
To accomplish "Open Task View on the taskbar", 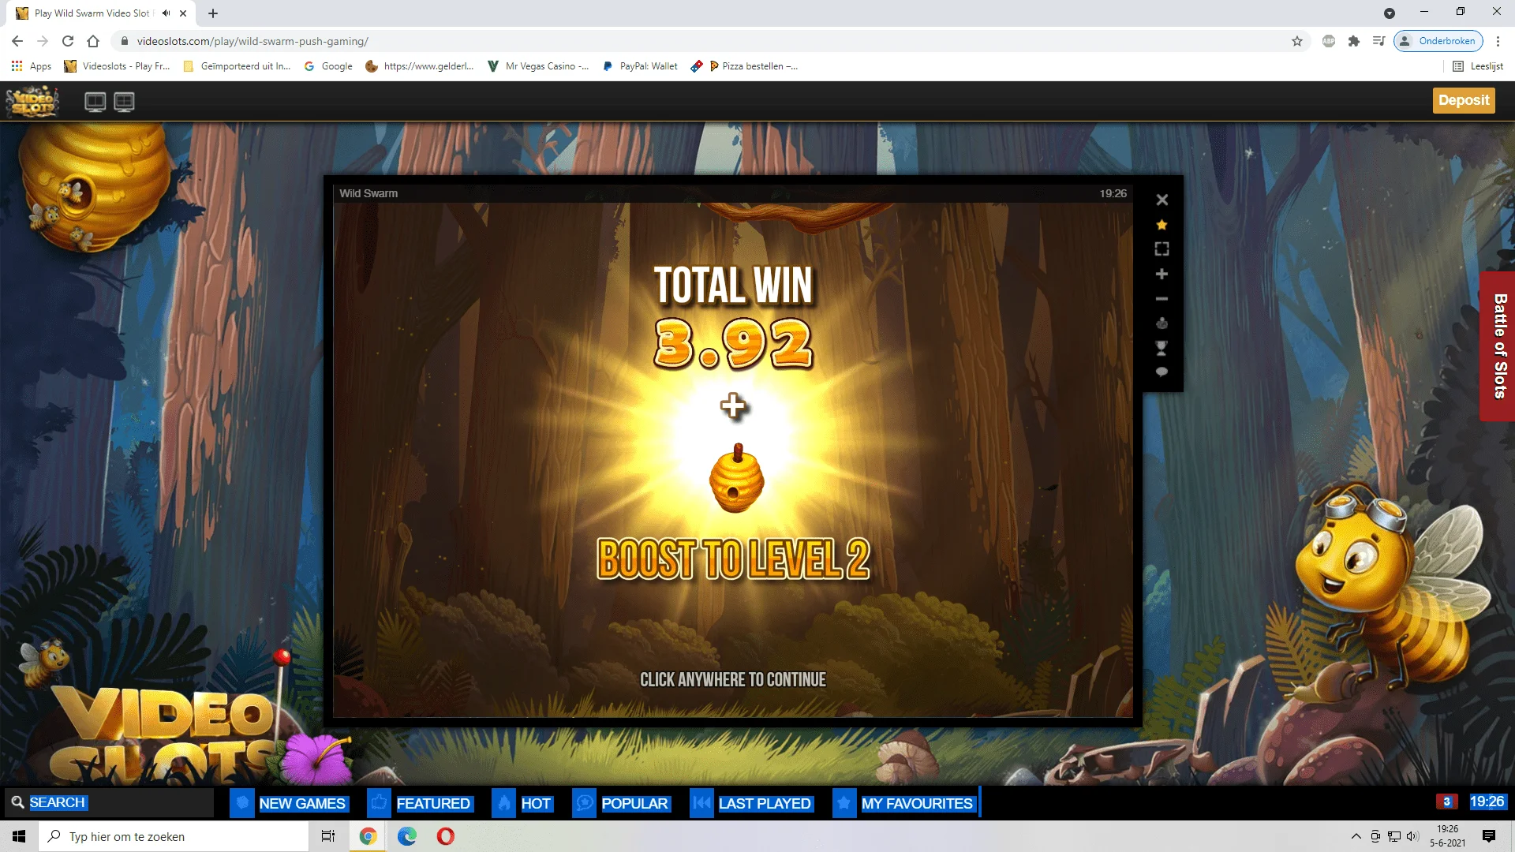I will (328, 836).
